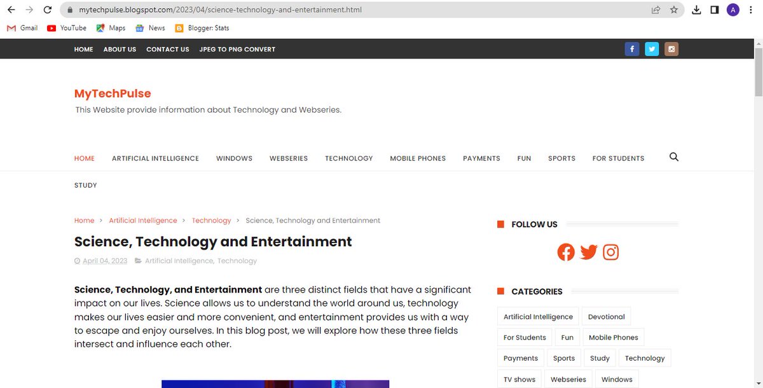The height and width of the screenshot is (388, 763).
Task: Open site search magnifier icon
Action: (x=674, y=157)
